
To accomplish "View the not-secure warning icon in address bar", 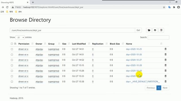I will [x=13, y=7].
